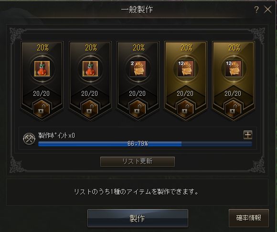Image resolution: width=277 pixels, height=232 pixels.
Task: Select the gold scroll item marked 2
Action: click(x=138, y=69)
